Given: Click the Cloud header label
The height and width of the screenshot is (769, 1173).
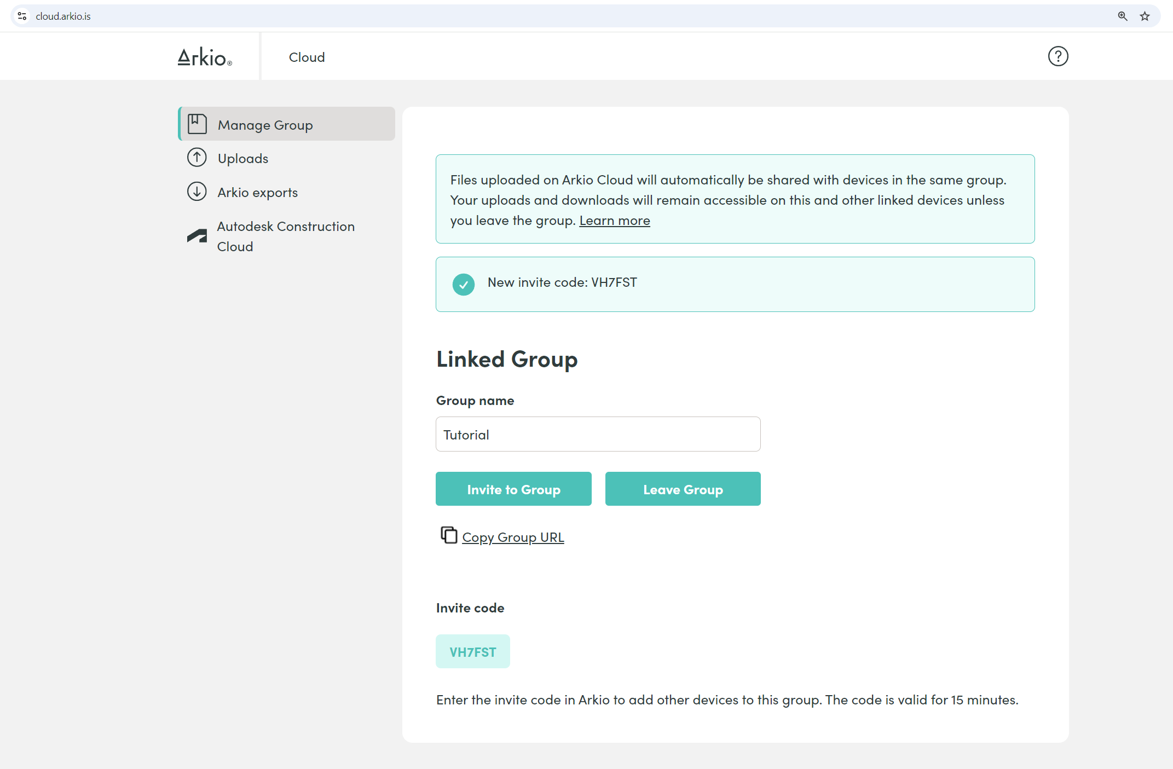Looking at the screenshot, I should pos(307,57).
